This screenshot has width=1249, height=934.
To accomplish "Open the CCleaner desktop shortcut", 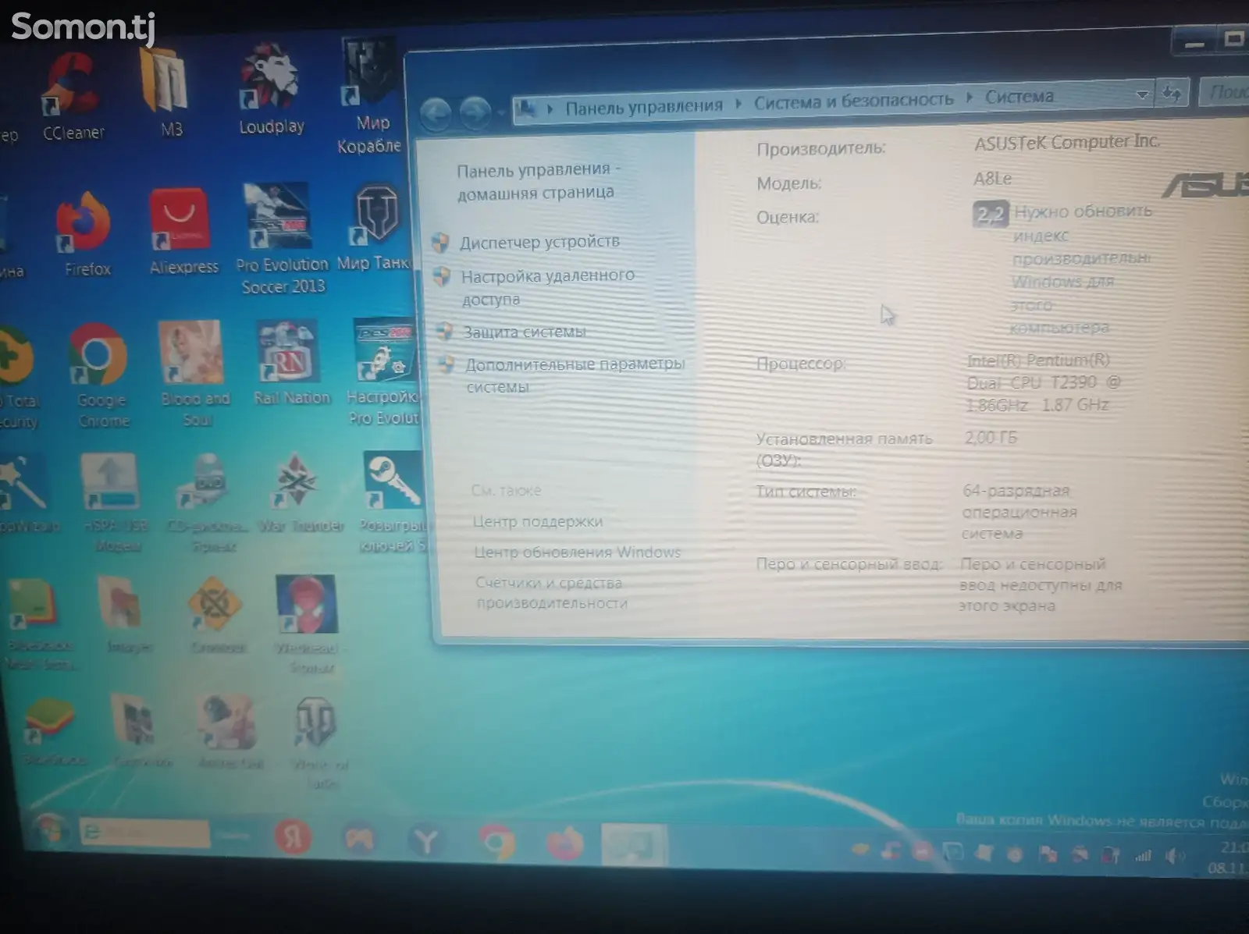I will coord(73,96).
